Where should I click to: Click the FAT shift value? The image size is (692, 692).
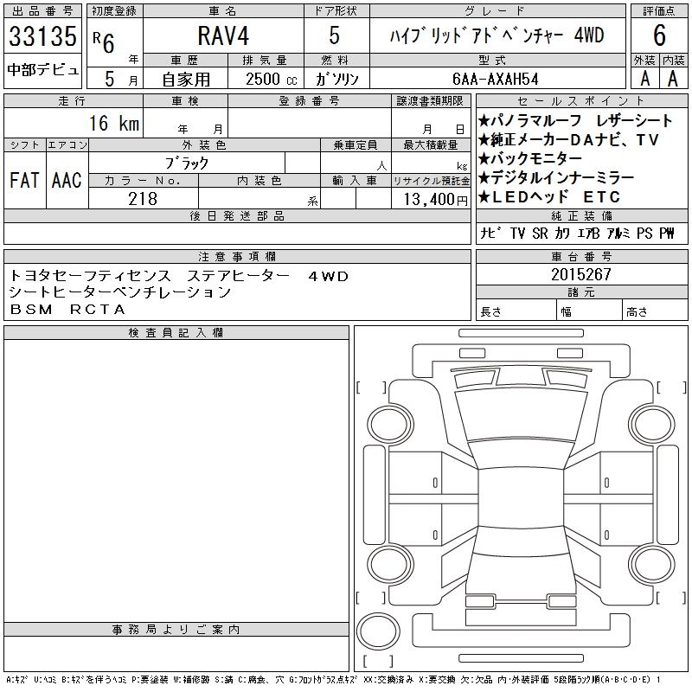pos(24,180)
